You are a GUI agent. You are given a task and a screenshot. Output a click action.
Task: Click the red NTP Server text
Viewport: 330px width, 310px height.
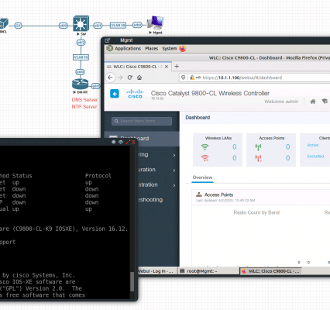84,107
